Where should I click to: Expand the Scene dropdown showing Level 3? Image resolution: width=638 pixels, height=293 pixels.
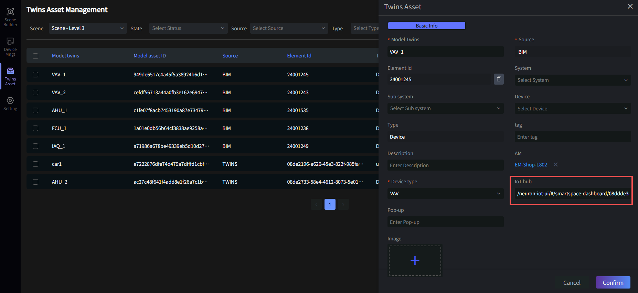(87, 28)
